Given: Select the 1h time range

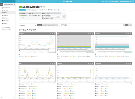Looking at the screenshot, I should pos(43,25).
